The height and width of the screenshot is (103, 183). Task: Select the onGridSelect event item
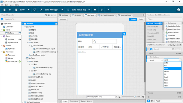(x=38, y=55)
